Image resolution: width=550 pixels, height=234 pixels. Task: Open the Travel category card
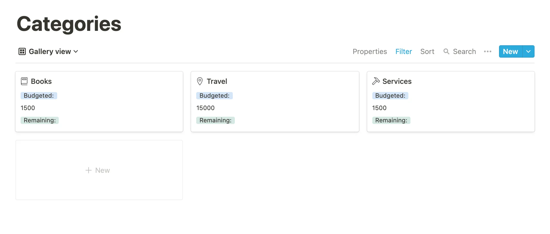[x=275, y=102]
